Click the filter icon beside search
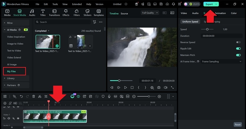Image resolution: width=246 pixels, height=129 pixels. 94,22
